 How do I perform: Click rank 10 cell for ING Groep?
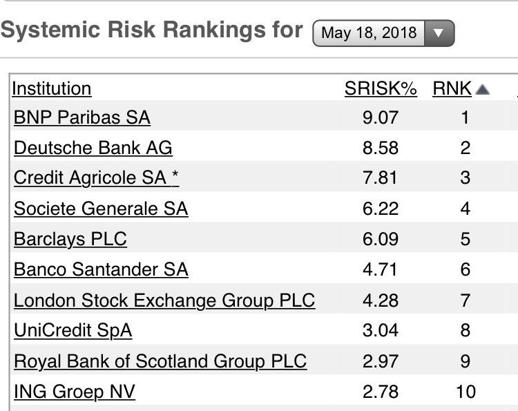466,392
